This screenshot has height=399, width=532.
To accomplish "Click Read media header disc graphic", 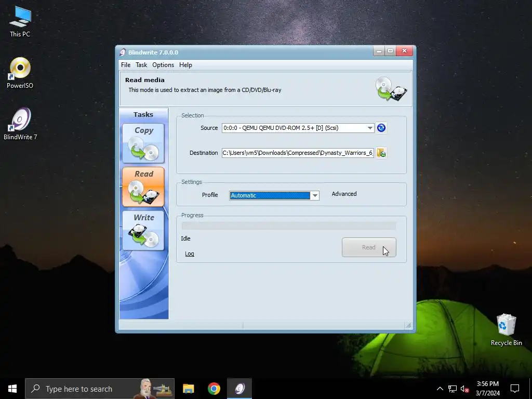I will click(x=391, y=89).
